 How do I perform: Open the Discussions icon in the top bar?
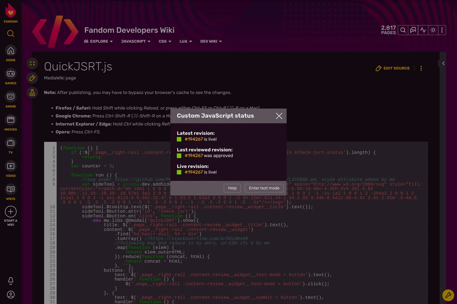(413, 30)
